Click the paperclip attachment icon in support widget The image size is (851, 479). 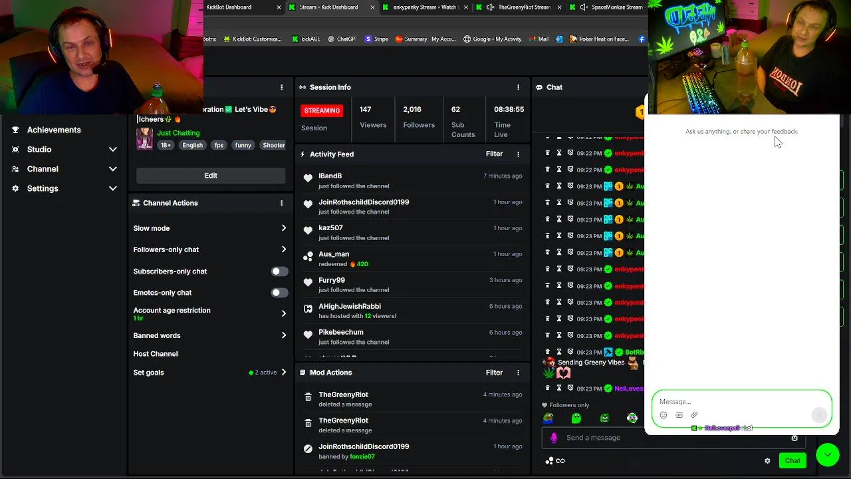coord(694,415)
